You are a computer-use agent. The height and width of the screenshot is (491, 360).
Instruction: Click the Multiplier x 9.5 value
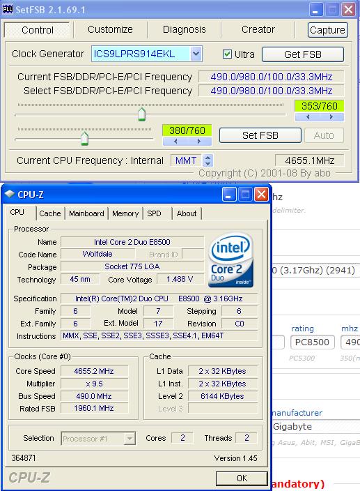point(94,384)
